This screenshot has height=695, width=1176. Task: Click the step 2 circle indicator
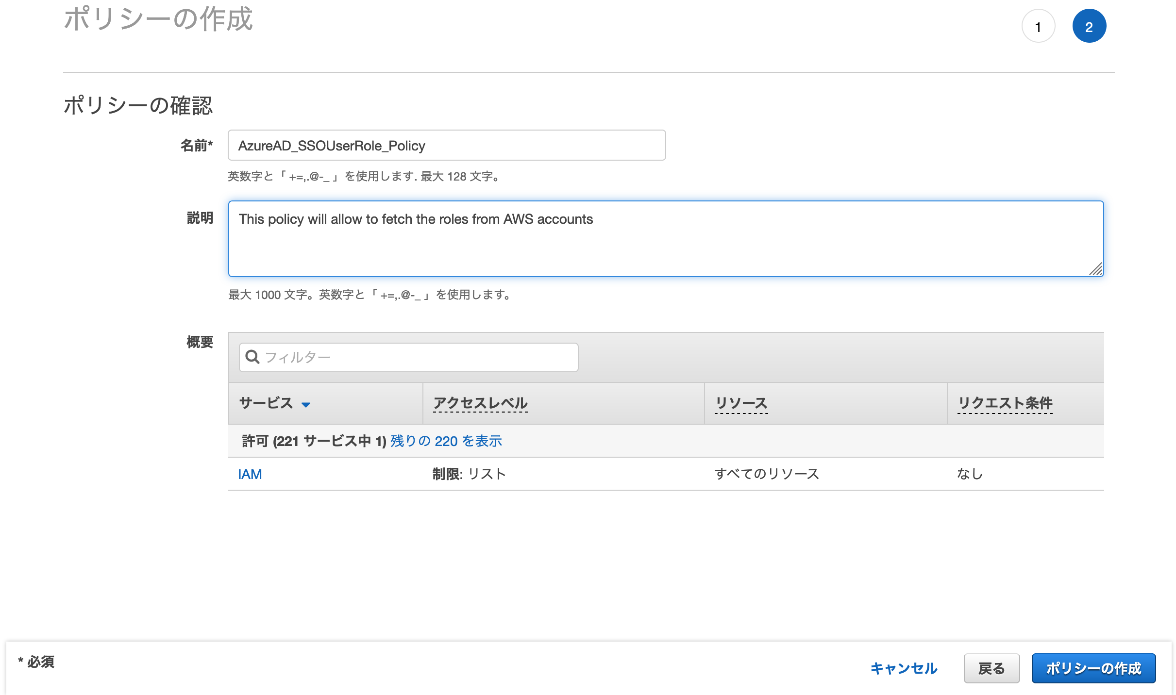pyautogui.click(x=1089, y=27)
